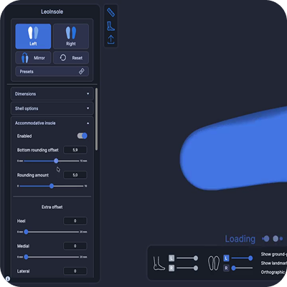The height and width of the screenshot is (287, 287).
Task: Click the Show ground option label
Action: 274,254
